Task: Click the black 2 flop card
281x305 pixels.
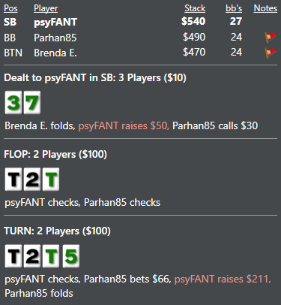Action: coord(32,180)
